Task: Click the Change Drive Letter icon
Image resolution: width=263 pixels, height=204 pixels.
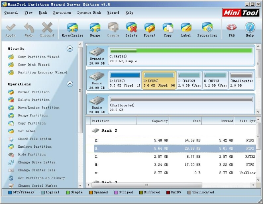Action: coord(11,162)
